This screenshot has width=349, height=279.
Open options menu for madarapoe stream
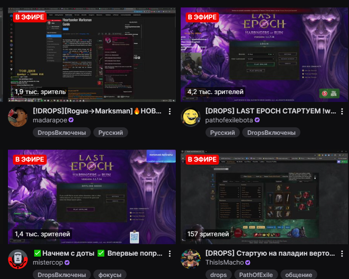pyautogui.click(x=170, y=111)
